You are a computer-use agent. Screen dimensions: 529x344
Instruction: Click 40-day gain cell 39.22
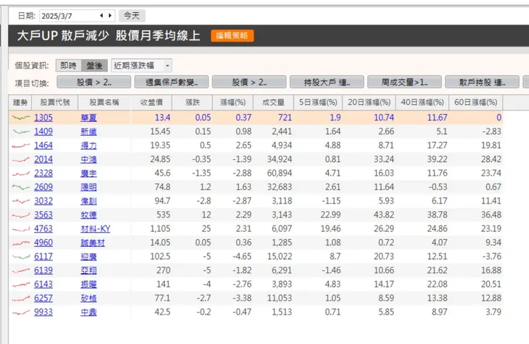(437, 159)
